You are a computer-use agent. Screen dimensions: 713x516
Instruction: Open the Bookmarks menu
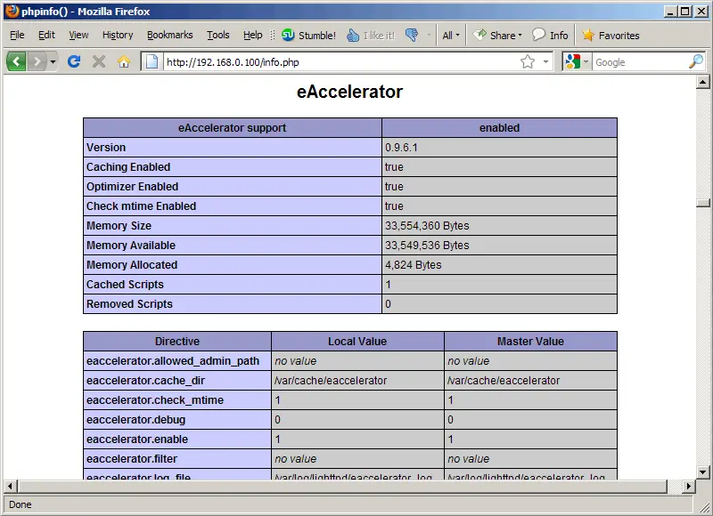pyautogui.click(x=169, y=35)
